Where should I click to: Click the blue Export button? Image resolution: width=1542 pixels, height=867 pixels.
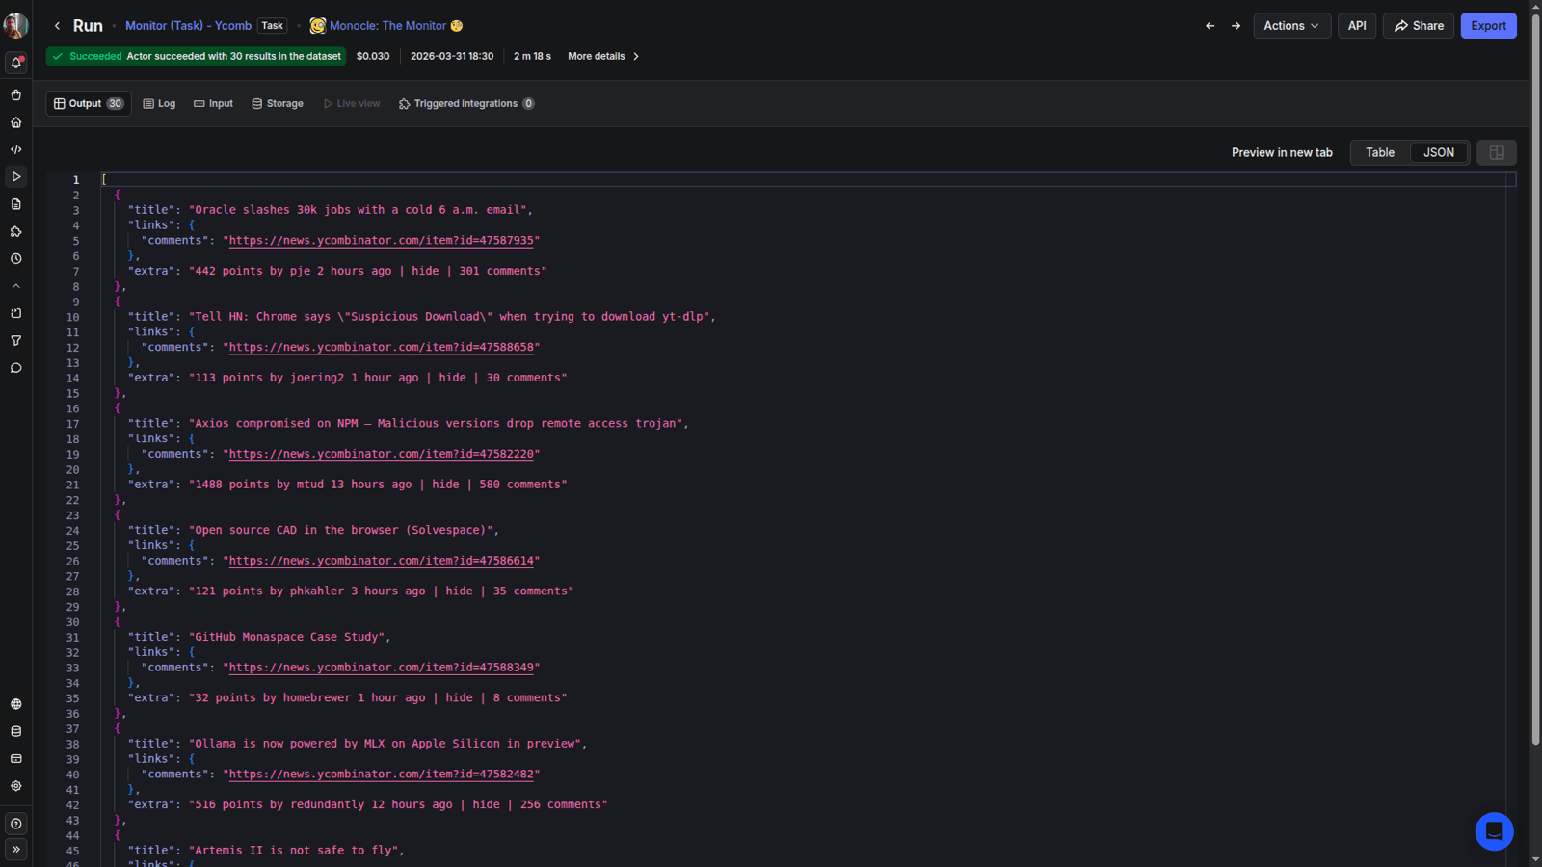point(1488,26)
